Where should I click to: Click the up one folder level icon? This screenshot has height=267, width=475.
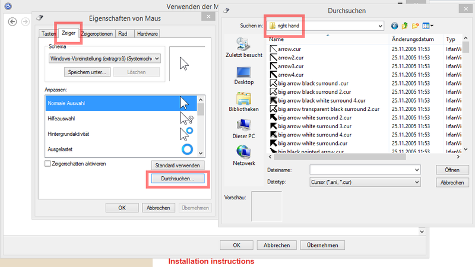click(406, 26)
